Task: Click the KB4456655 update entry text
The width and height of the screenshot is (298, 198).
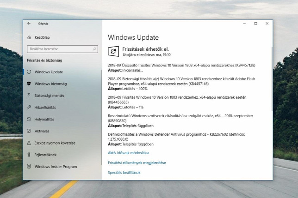Action: click(177, 100)
